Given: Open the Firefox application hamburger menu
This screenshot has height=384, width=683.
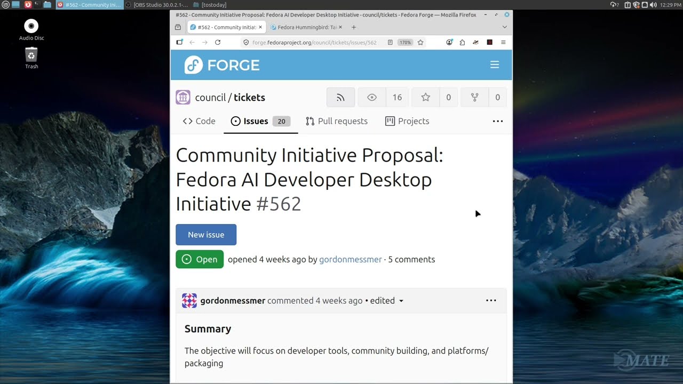Looking at the screenshot, I should click(x=503, y=42).
